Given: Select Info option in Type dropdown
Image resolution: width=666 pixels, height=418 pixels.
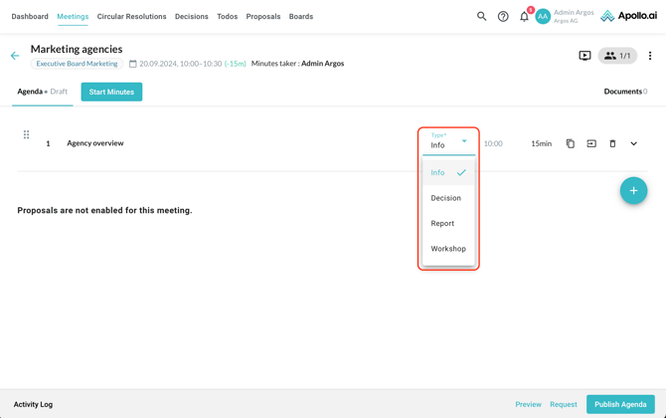Looking at the screenshot, I should (x=438, y=172).
